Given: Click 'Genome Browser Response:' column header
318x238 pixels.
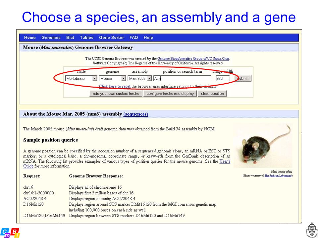Looking at the screenshot, I should click(x=96, y=176).
